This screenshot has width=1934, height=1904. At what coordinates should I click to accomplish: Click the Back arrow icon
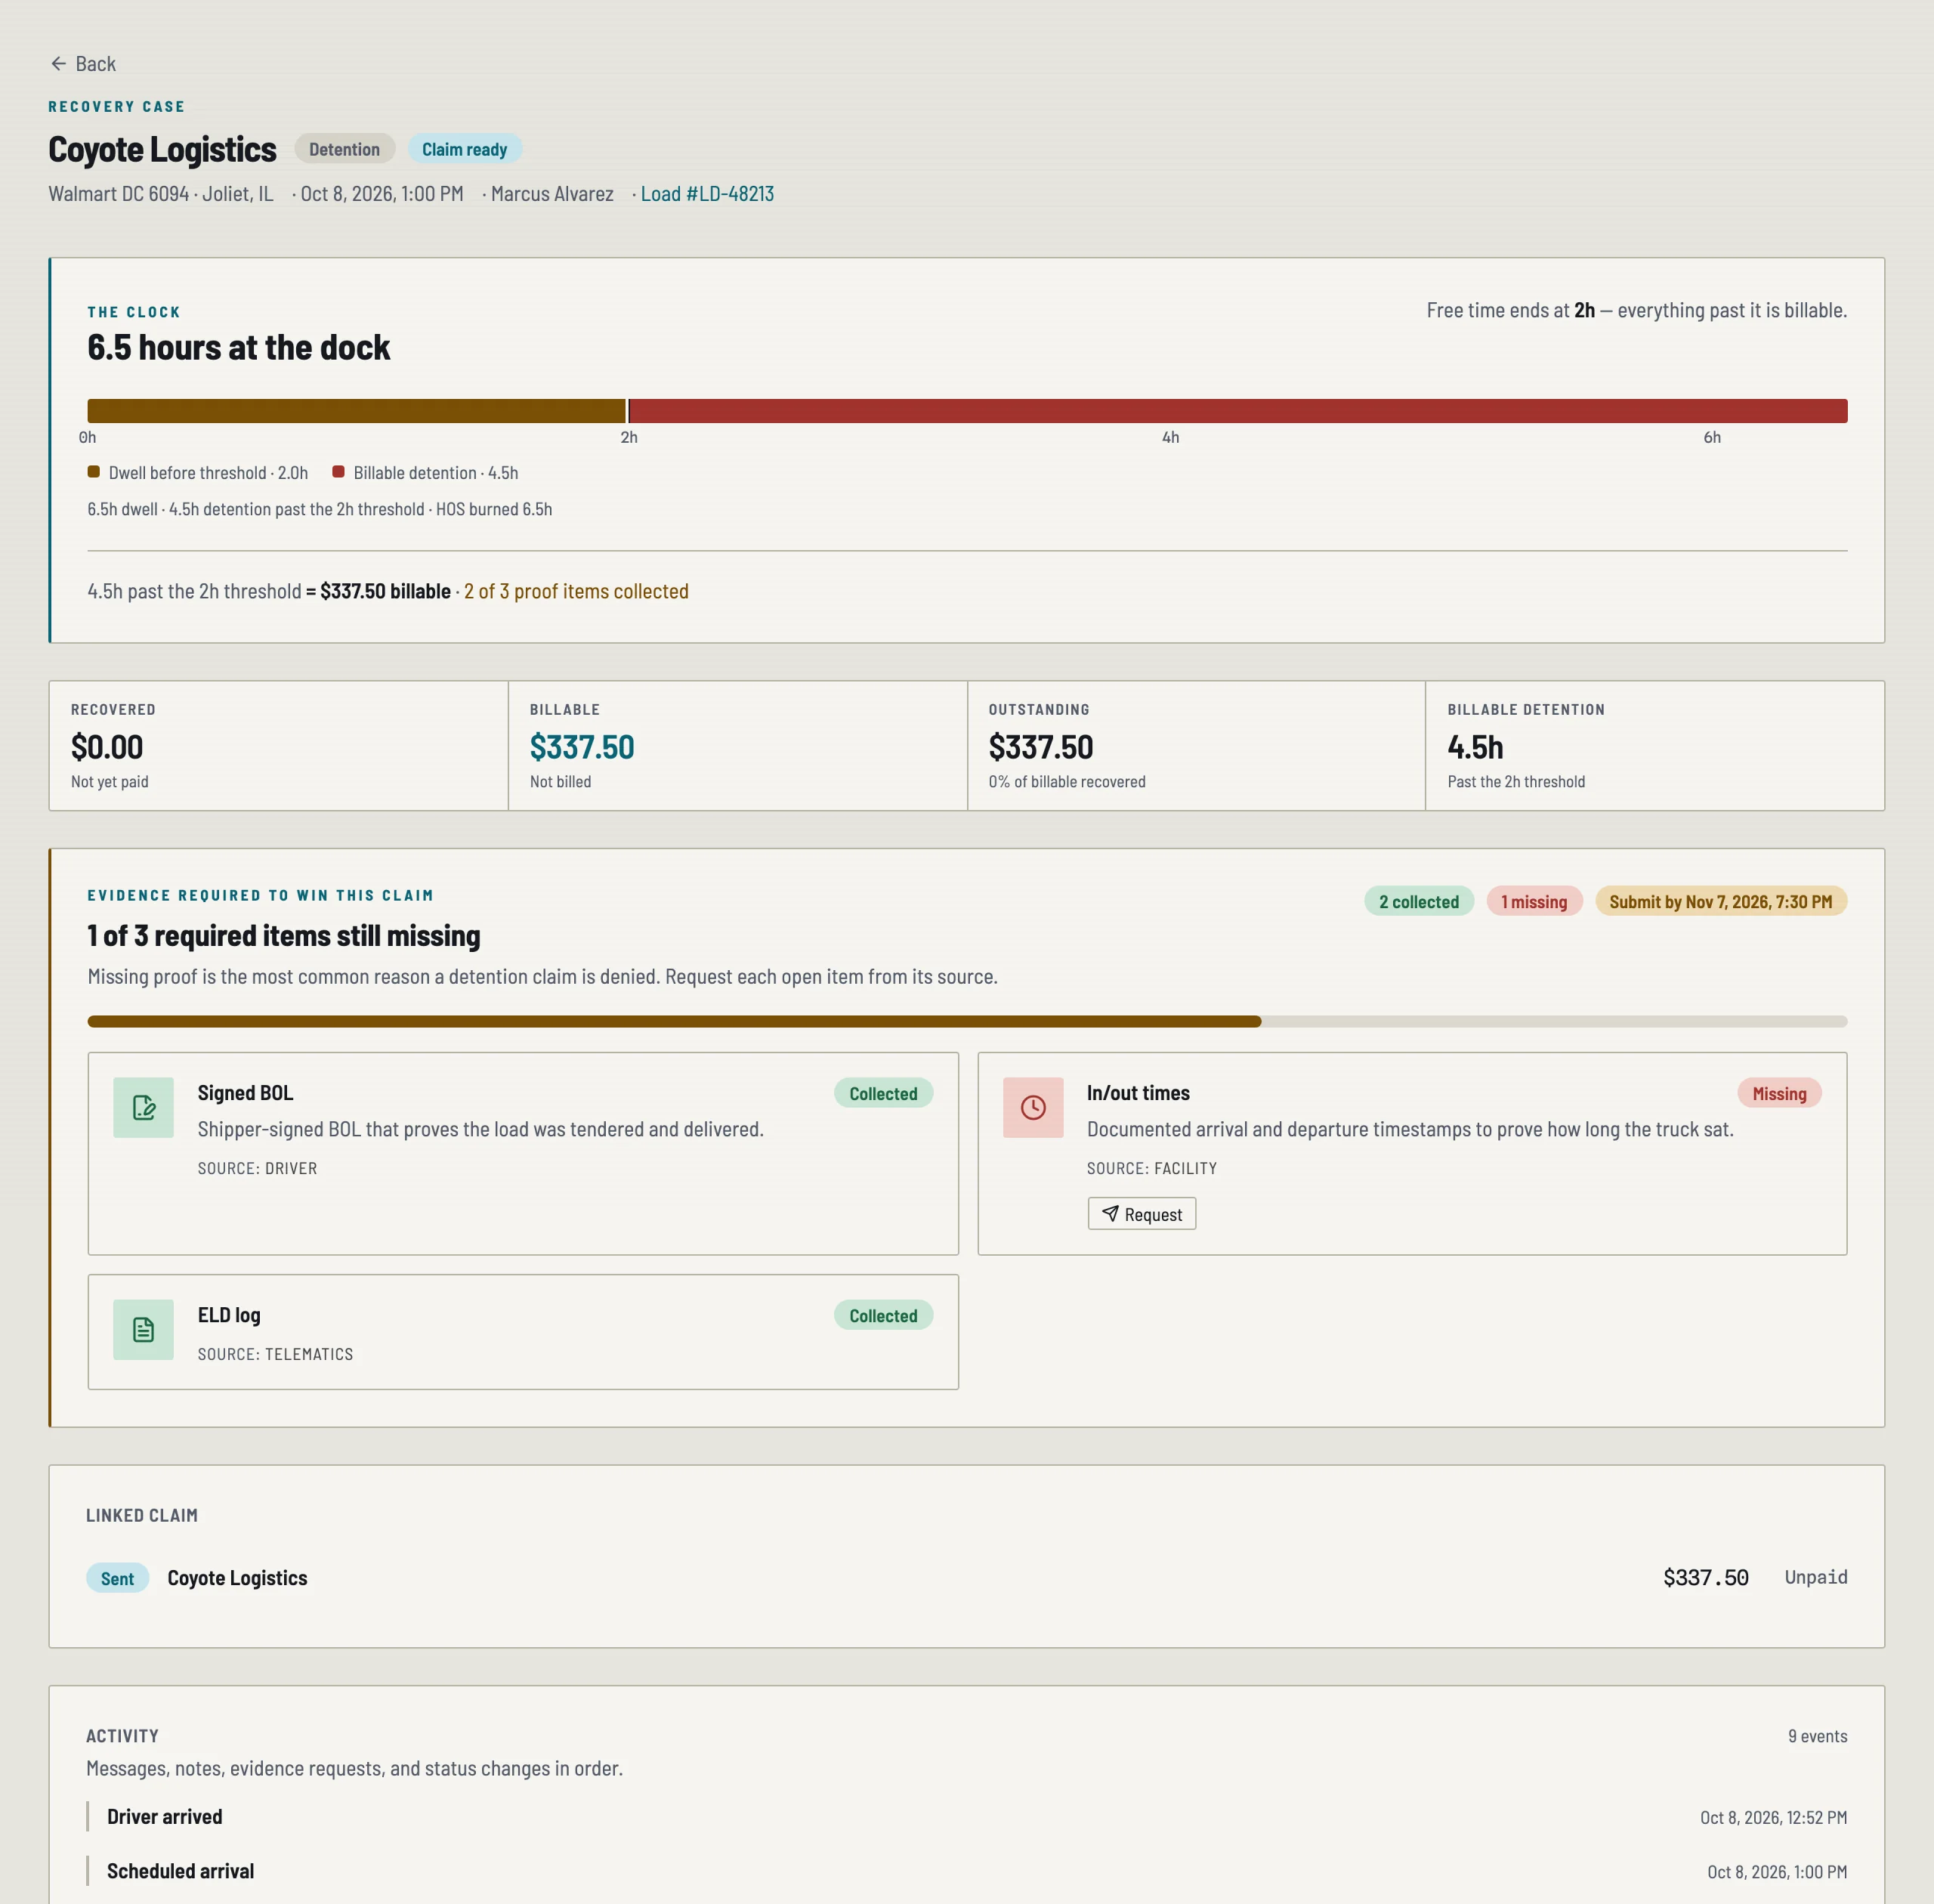(58, 64)
